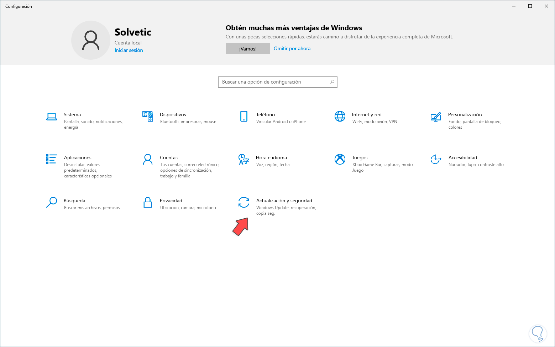
Task: Click the text Wi-Fi, modo avión, VPN
Action: click(x=375, y=122)
